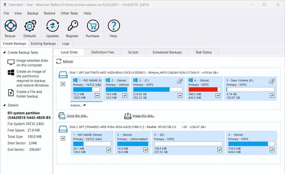285x174 pixels.
Task: Uncheck the (C:) partition checkbox
Action: pos(180,96)
